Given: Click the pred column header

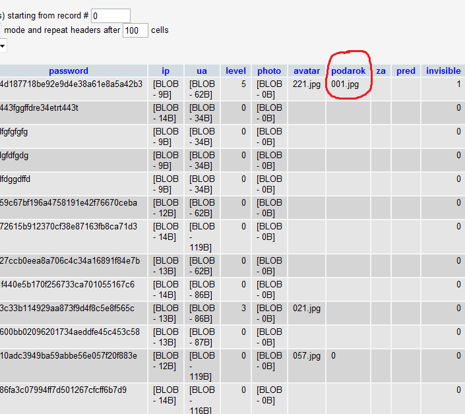Looking at the screenshot, I should point(406,71).
